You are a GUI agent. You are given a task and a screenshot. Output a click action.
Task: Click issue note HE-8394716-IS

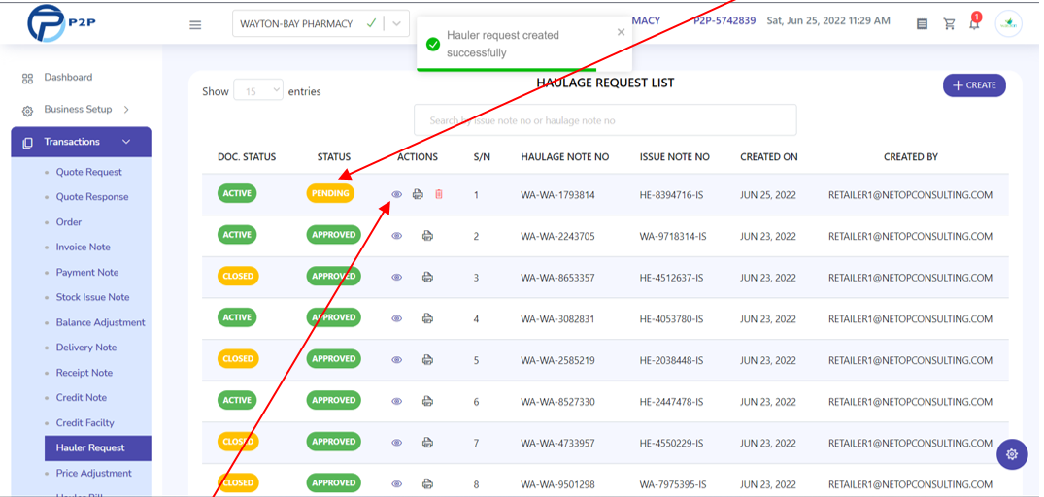671,196
